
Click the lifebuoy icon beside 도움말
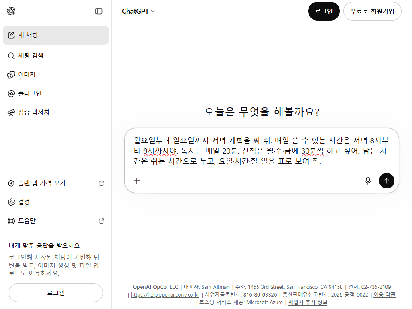point(11,221)
